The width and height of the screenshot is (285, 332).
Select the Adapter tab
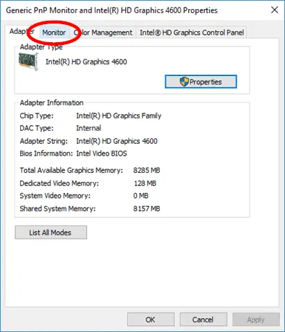(x=22, y=32)
